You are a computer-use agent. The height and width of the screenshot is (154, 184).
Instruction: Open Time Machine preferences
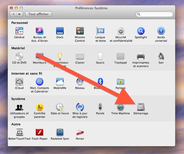coord(121,107)
